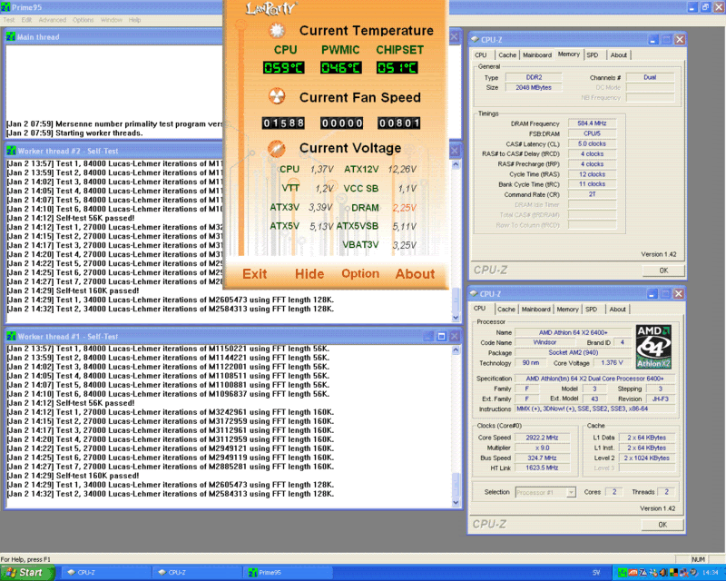Screen dimensions: 726x581
Task: Click the green Prime95 tray icon
Action: pos(623,573)
